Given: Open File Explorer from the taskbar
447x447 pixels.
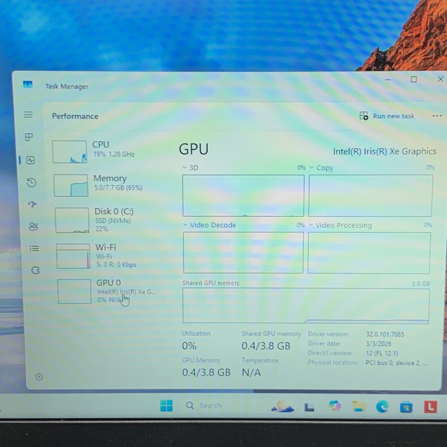Looking at the screenshot, I should [359, 406].
